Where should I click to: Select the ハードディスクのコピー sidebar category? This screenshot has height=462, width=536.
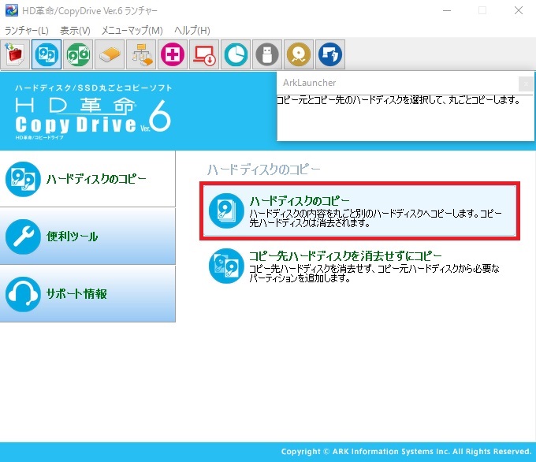pyautogui.click(x=87, y=179)
